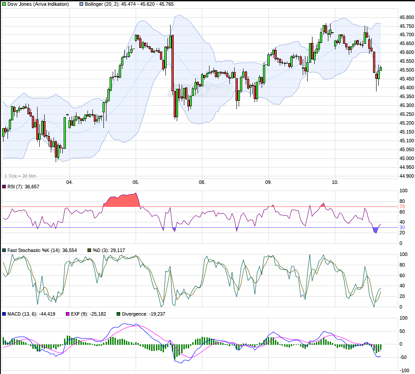Viewport: 415px width, 374px height.
Task: Click the purple RSI (7) legend square
Action: click(x=4, y=187)
